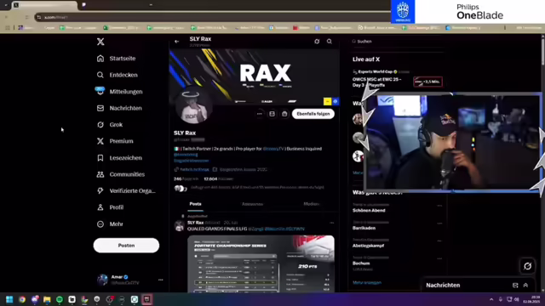Click the Ebenfalls folgen button
Viewport: 545px width, 306px height.
313,114
